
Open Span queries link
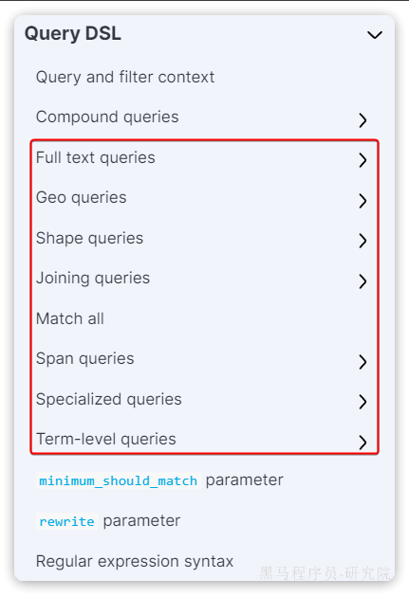pos(85,358)
